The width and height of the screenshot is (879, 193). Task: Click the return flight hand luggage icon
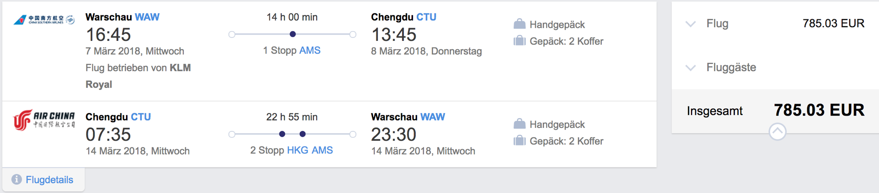(x=519, y=124)
